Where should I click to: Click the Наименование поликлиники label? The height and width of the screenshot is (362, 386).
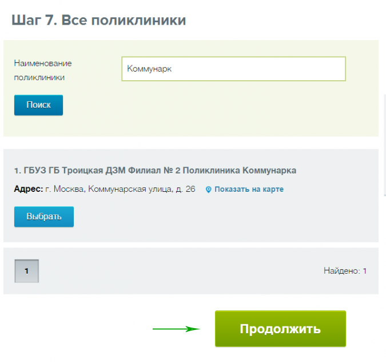click(43, 70)
